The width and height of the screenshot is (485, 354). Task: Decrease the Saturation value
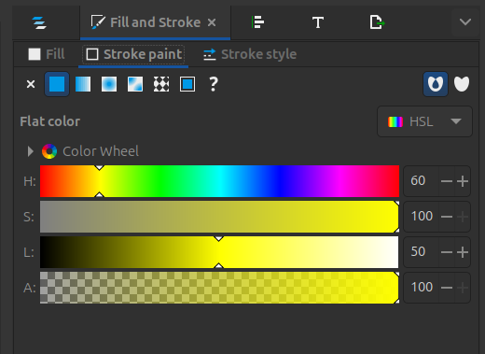447,217
